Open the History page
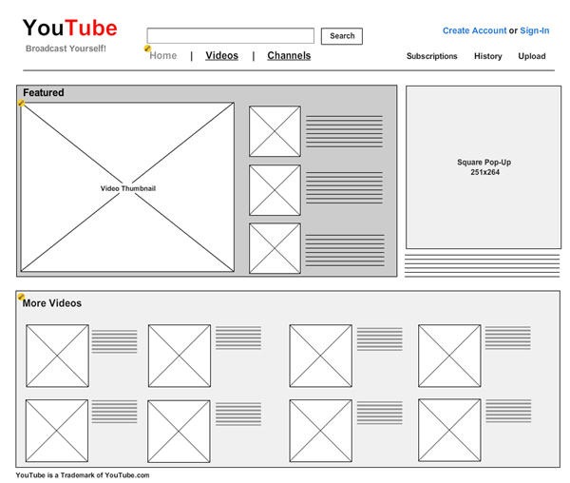This screenshot has height=483, width=570. (x=487, y=56)
